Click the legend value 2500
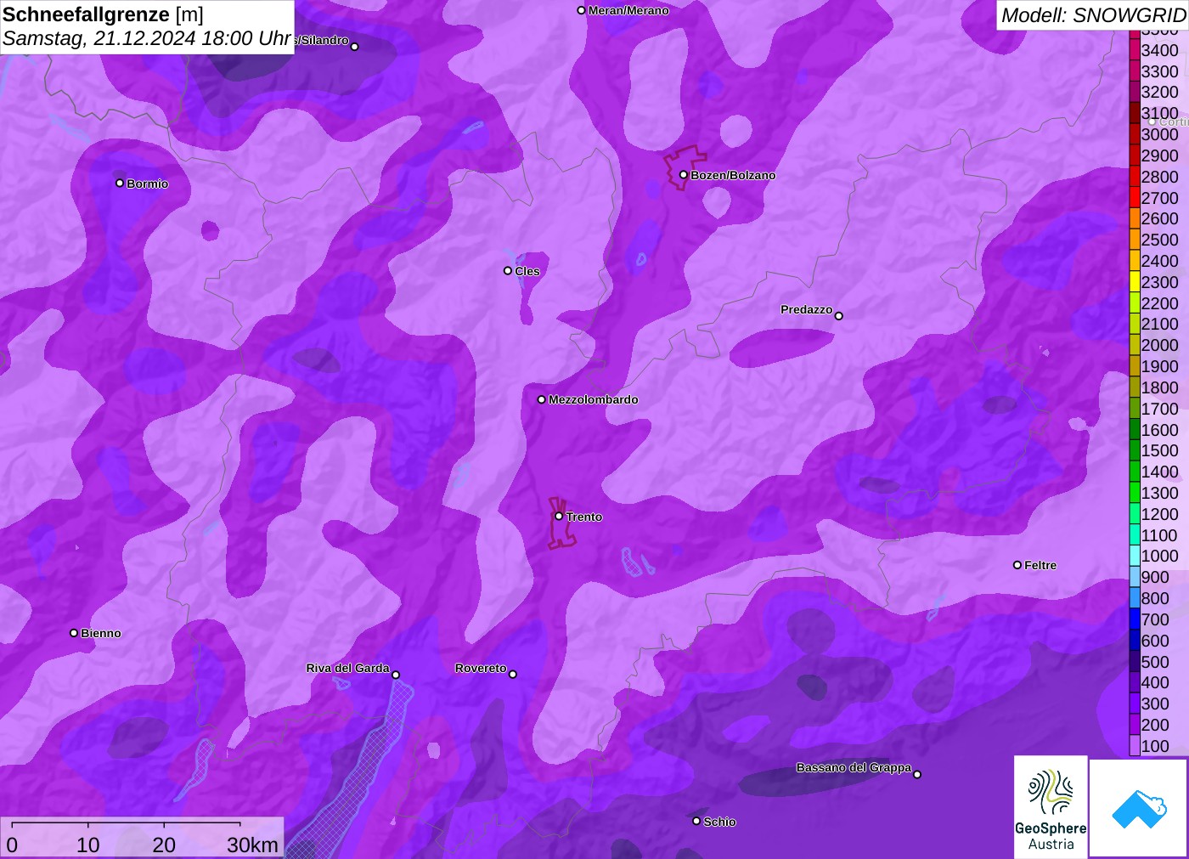The height and width of the screenshot is (859, 1189). tap(1160, 240)
